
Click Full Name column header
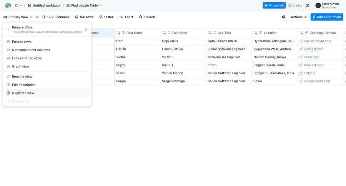(x=183, y=33)
